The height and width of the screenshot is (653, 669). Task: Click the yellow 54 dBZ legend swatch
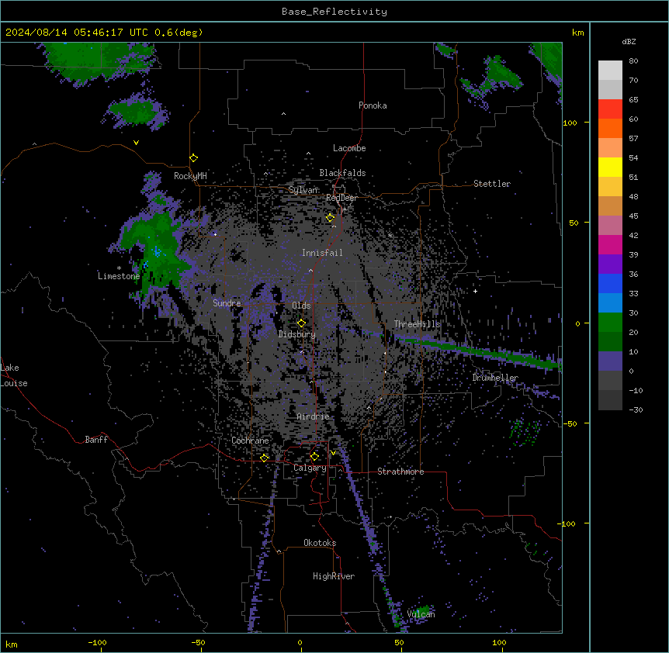coord(610,167)
